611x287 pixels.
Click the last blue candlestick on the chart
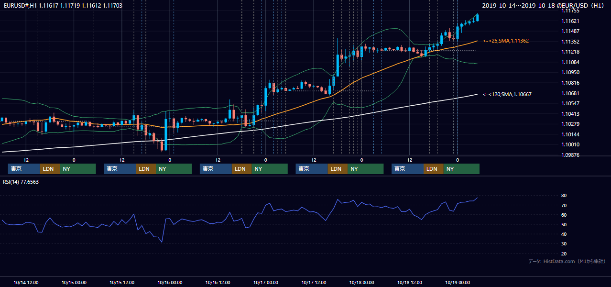(478, 17)
